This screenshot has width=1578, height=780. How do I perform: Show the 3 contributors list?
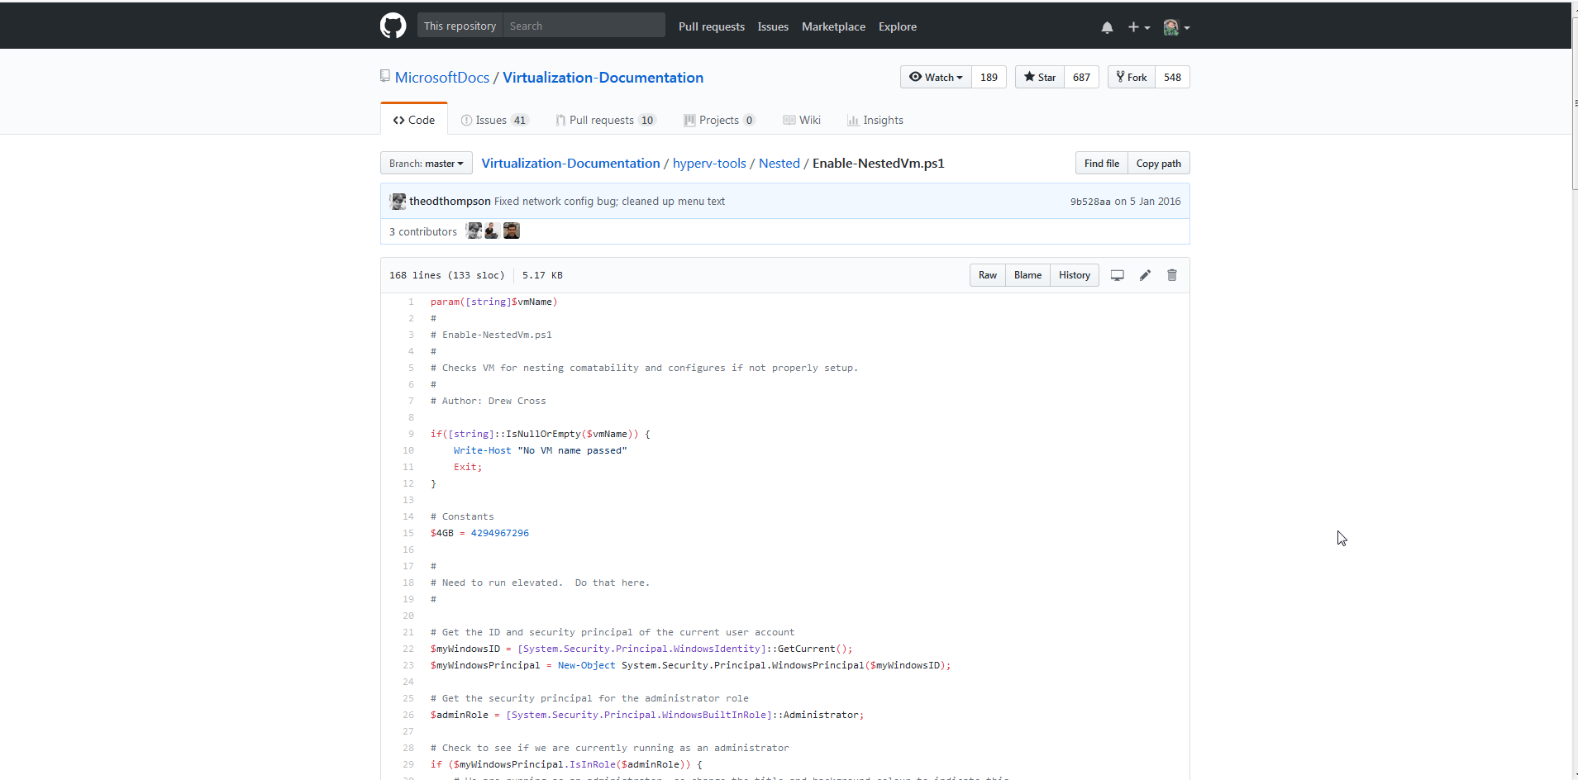423,231
